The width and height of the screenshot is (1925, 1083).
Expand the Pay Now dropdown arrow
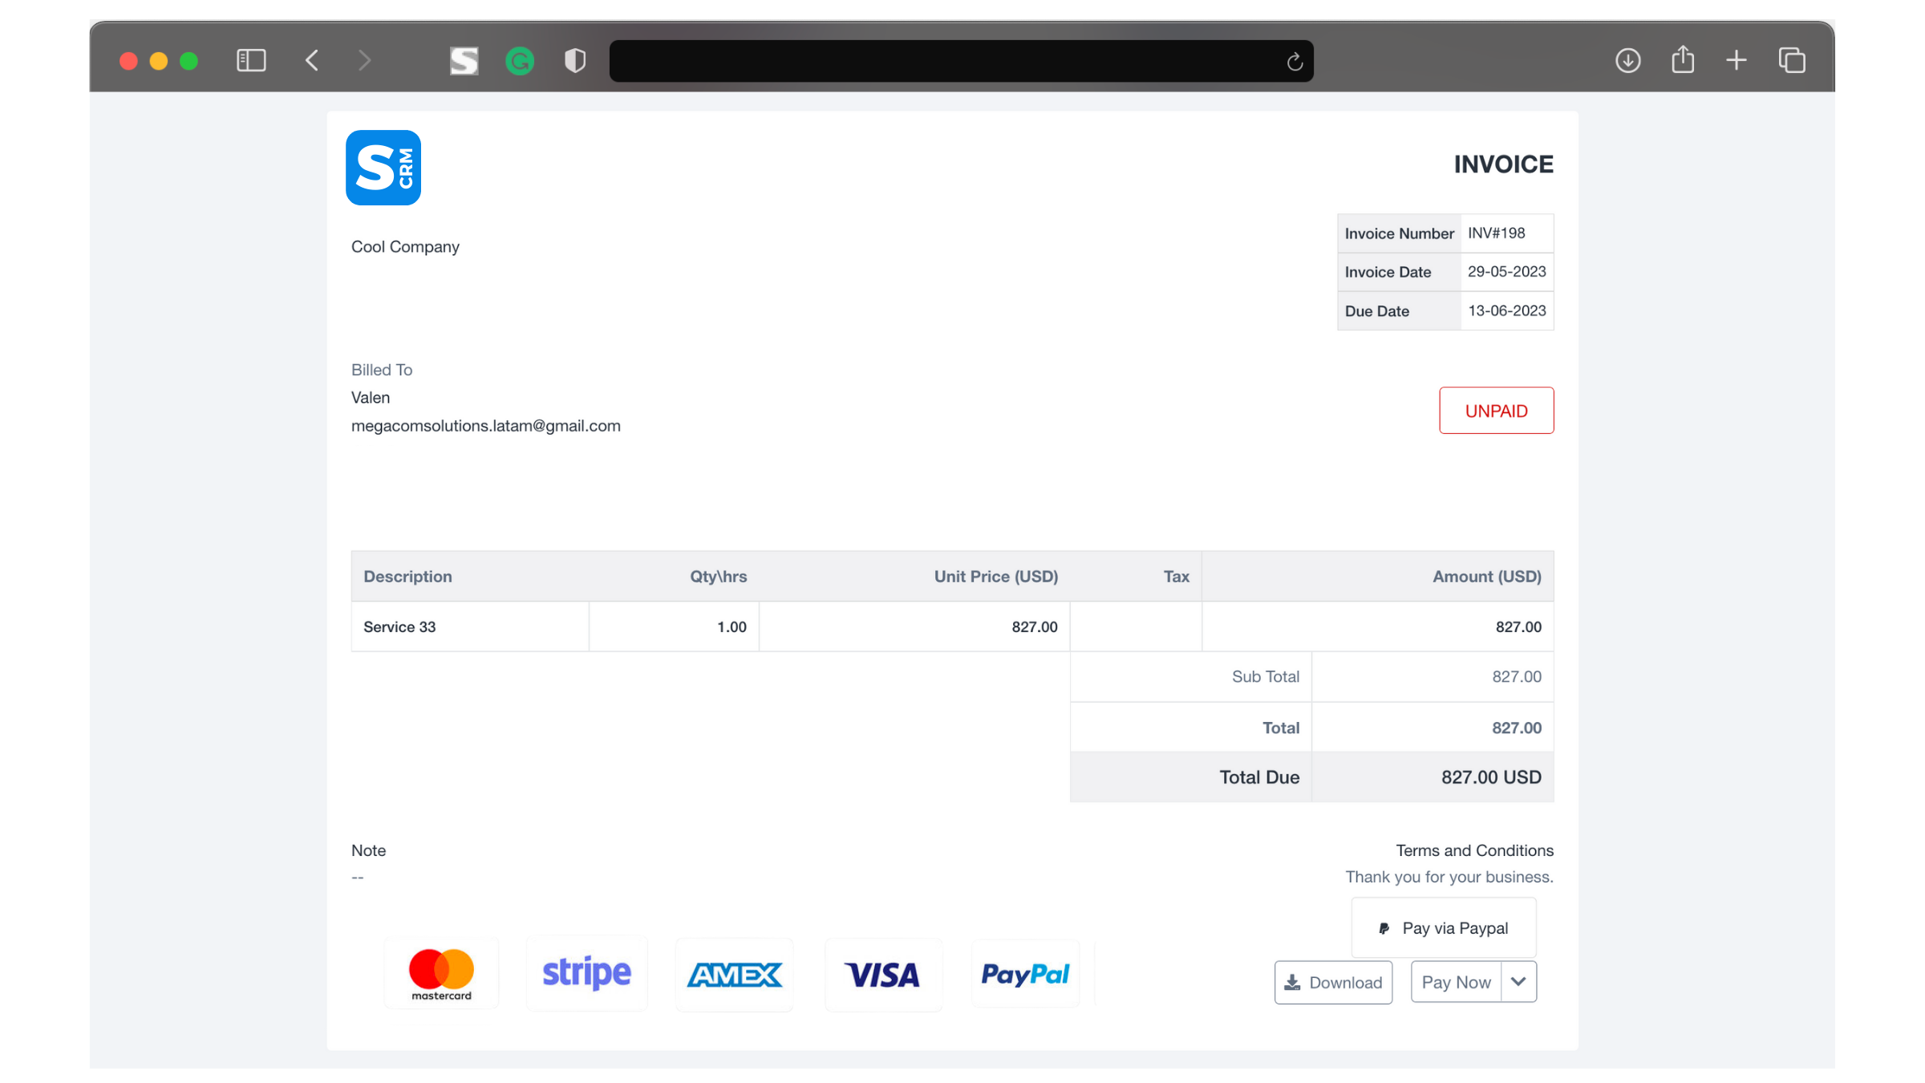tap(1518, 981)
